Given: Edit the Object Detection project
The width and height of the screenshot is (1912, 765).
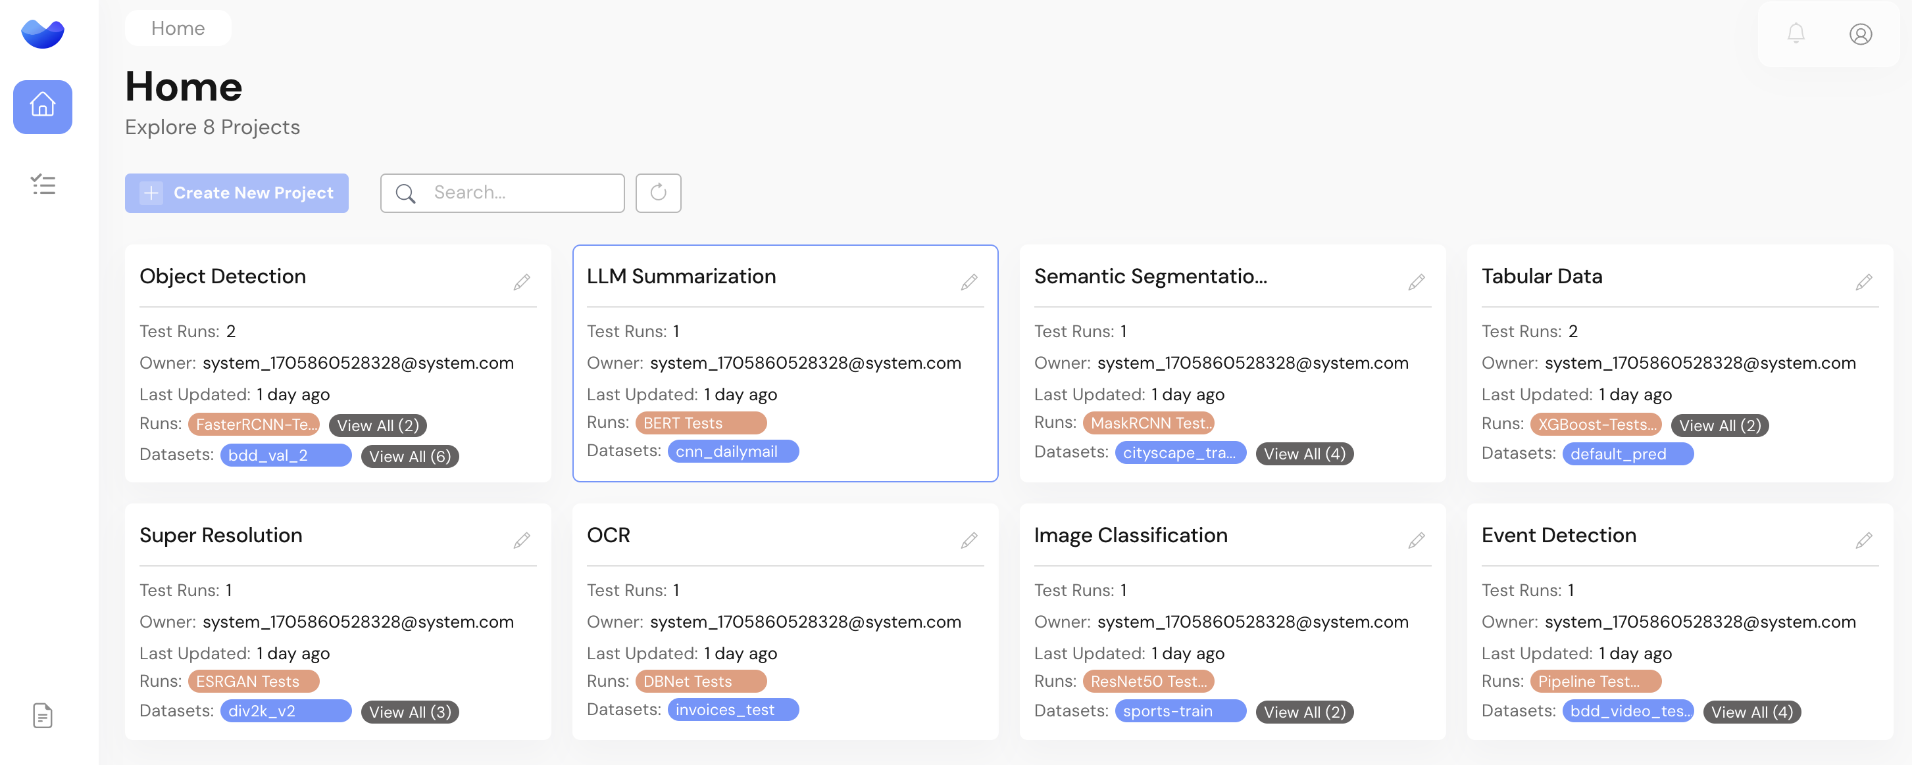Looking at the screenshot, I should click(522, 282).
